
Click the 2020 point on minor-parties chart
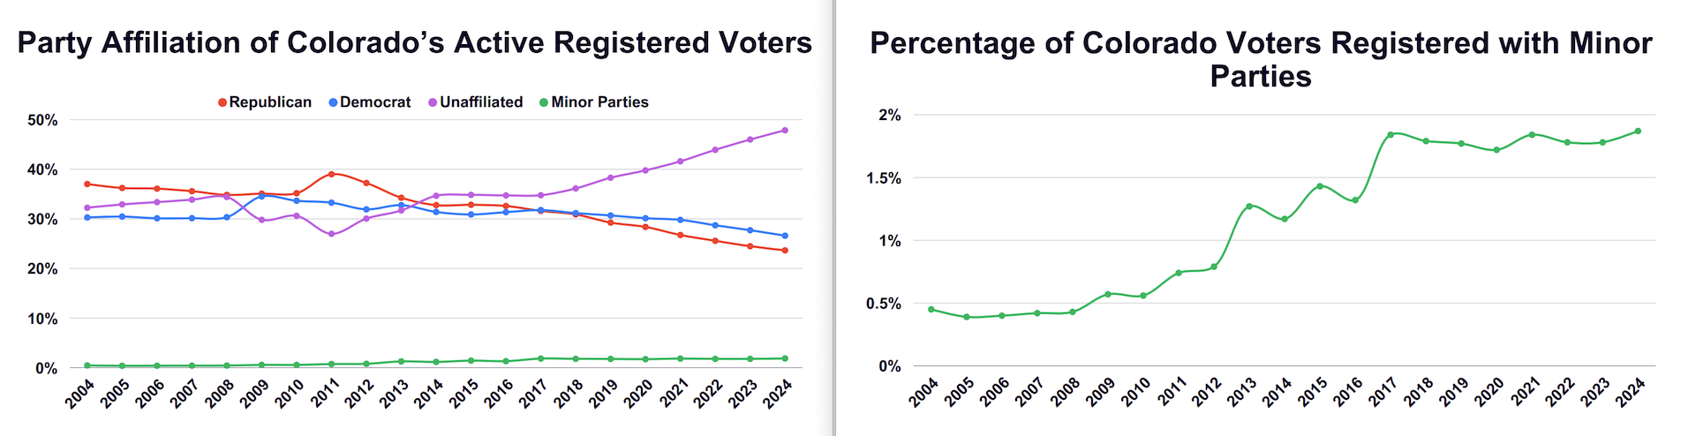click(1496, 150)
